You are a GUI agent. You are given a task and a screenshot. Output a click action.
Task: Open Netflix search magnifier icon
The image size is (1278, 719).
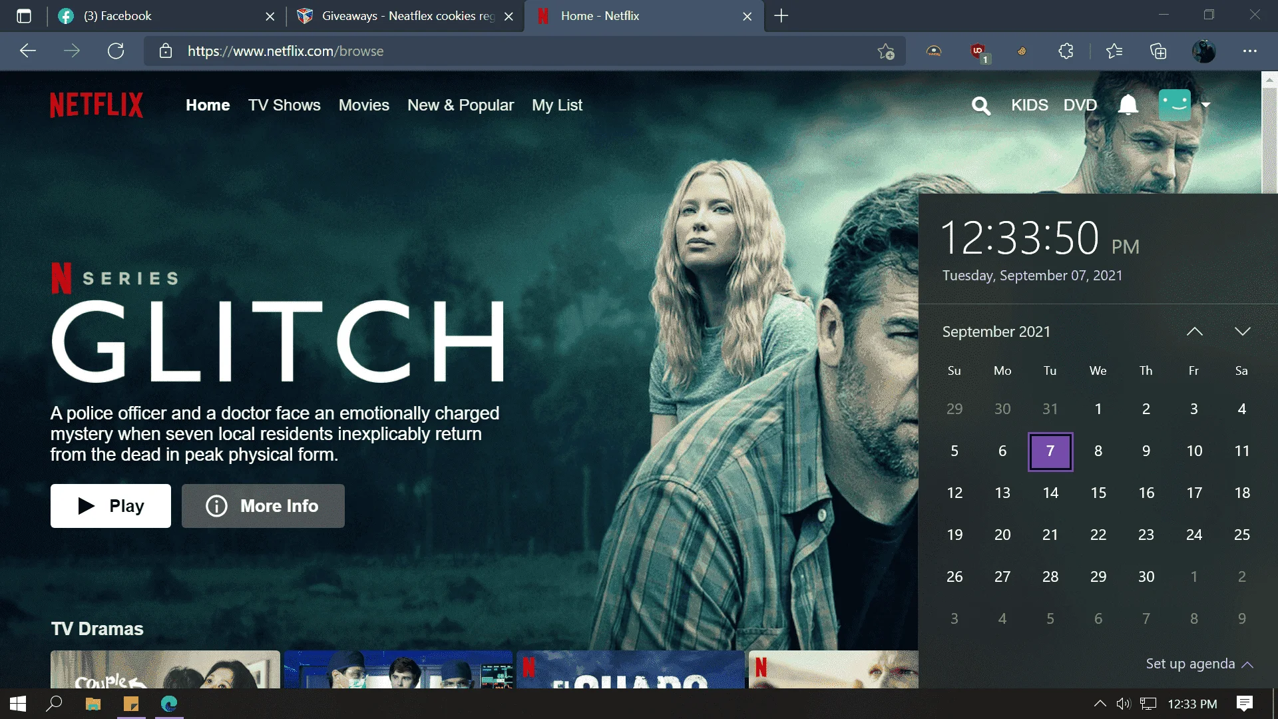(980, 105)
